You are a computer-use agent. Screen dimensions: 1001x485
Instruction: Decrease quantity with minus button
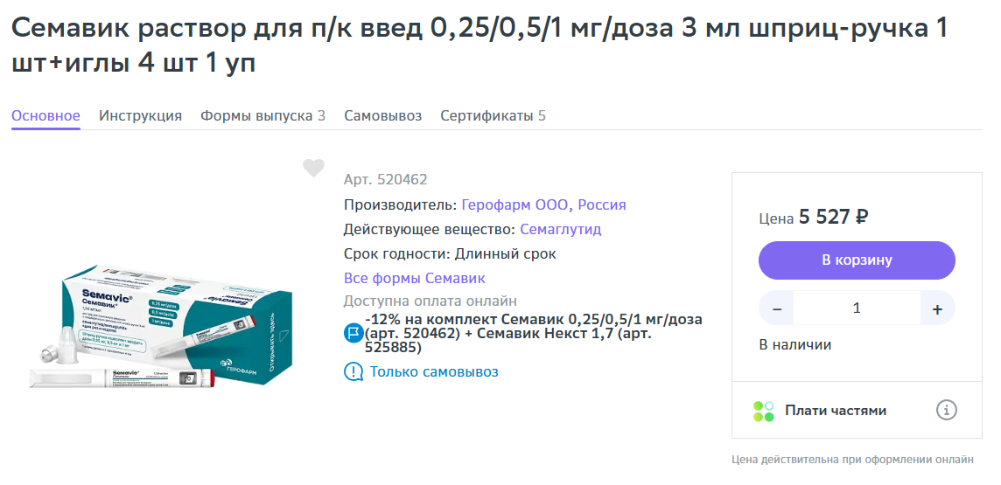click(x=776, y=309)
